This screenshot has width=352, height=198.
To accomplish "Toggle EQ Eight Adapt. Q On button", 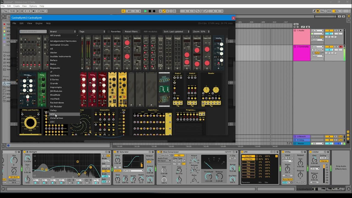I will coord(106,171).
